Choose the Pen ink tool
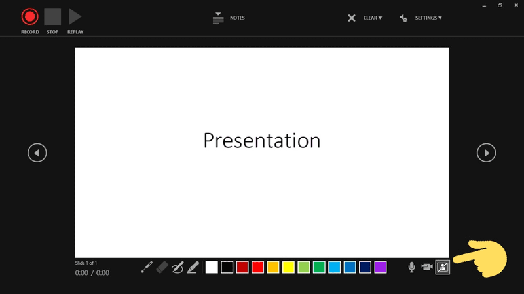Image resolution: width=524 pixels, height=294 pixels. [178, 267]
